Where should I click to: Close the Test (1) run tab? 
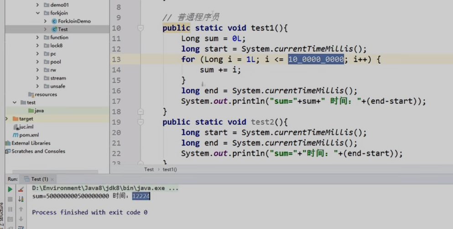pos(52,179)
